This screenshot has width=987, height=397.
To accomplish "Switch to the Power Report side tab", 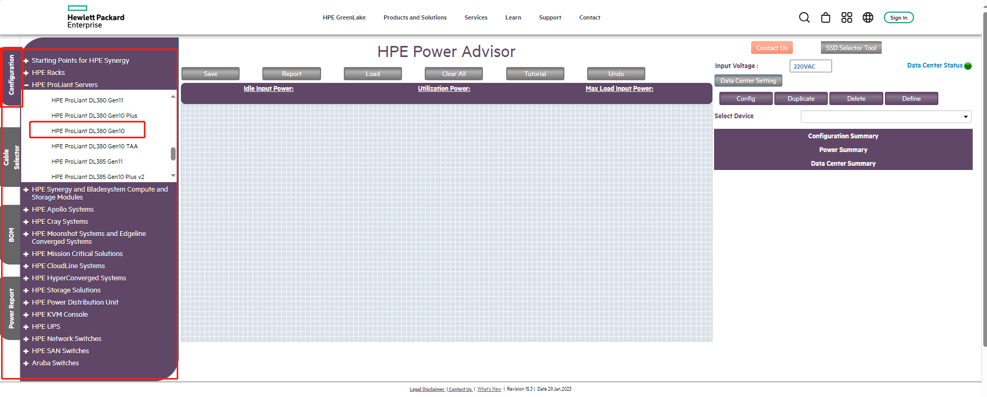I will [x=12, y=309].
